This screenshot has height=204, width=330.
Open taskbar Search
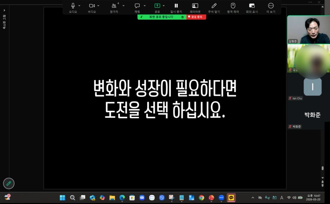[x=73, y=198]
